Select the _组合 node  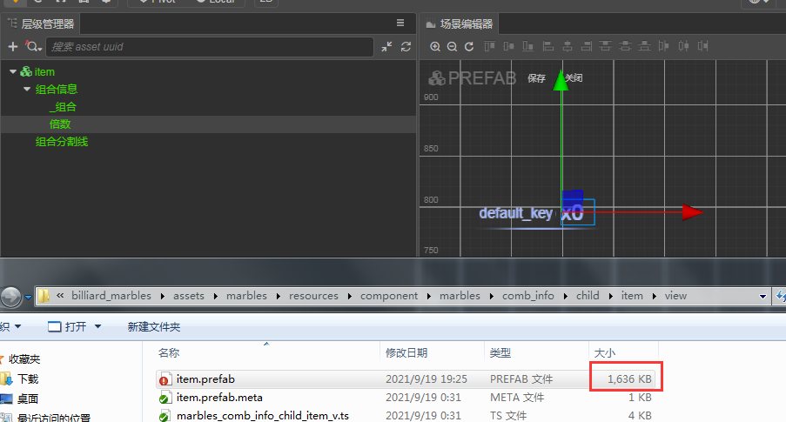[63, 107]
